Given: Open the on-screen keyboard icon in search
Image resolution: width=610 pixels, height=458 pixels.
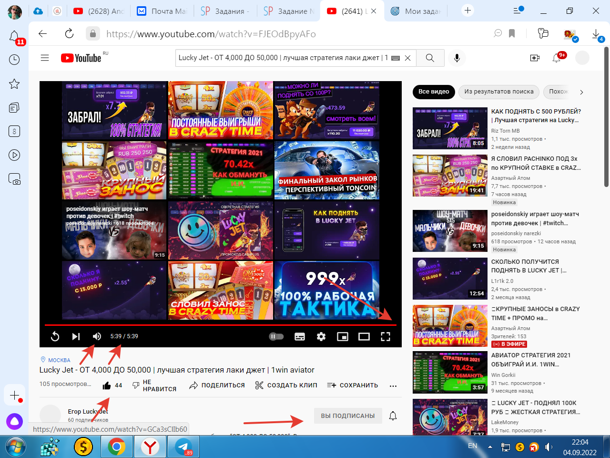Looking at the screenshot, I should 395,58.
